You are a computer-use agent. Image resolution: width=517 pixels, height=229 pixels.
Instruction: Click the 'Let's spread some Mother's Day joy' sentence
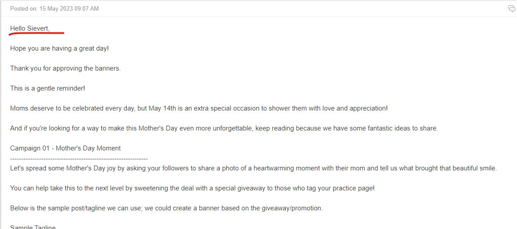click(x=253, y=169)
